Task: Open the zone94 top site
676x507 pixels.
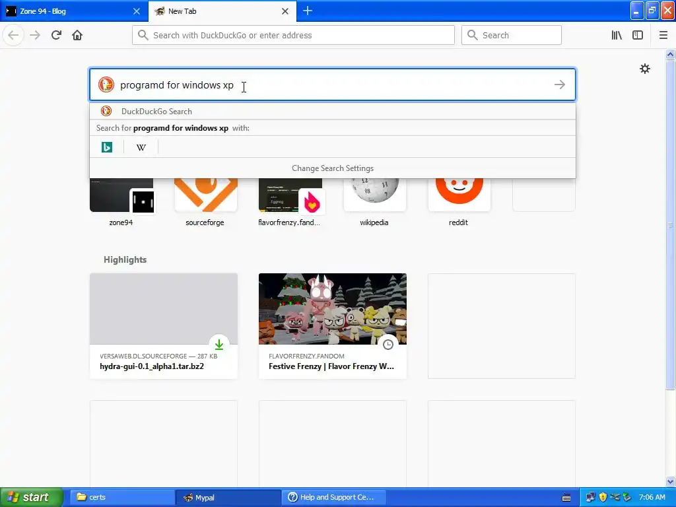Action: pos(121,203)
